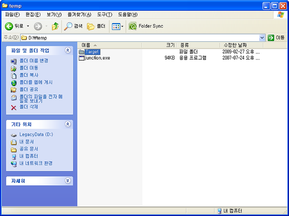Click the My Documents folder icon
The image size is (289, 216).
pos(13,142)
